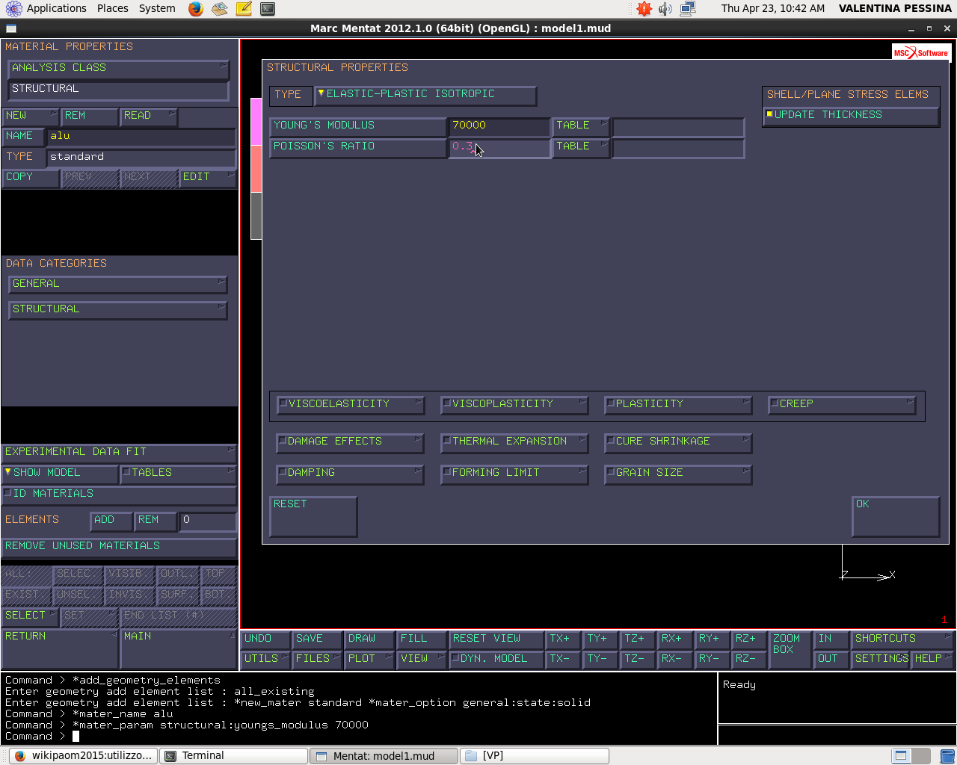957x765 pixels.
Task: Click the salmon pink material color swatch
Action: (256, 169)
